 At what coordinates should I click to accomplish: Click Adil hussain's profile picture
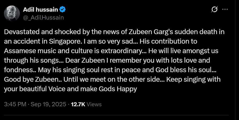click(x=12, y=14)
